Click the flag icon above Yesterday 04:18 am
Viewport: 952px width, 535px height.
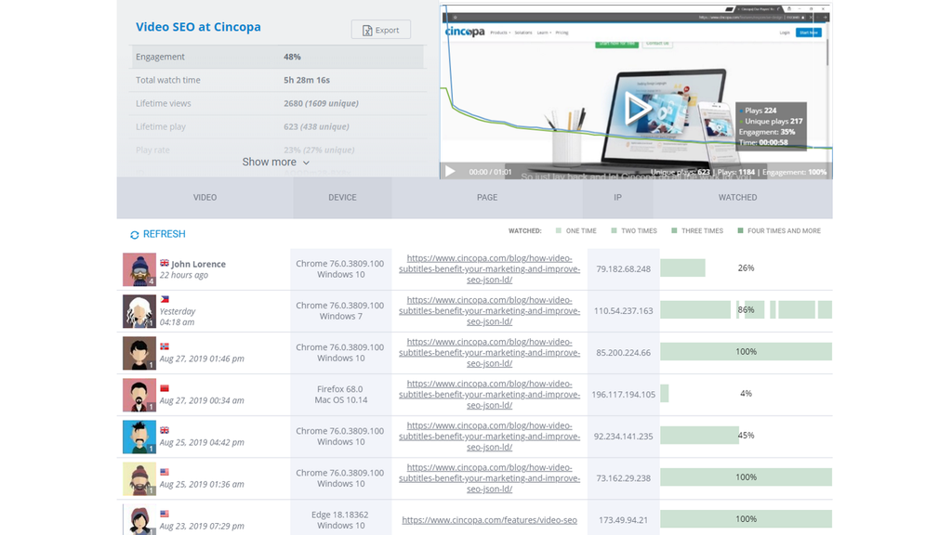coord(165,299)
